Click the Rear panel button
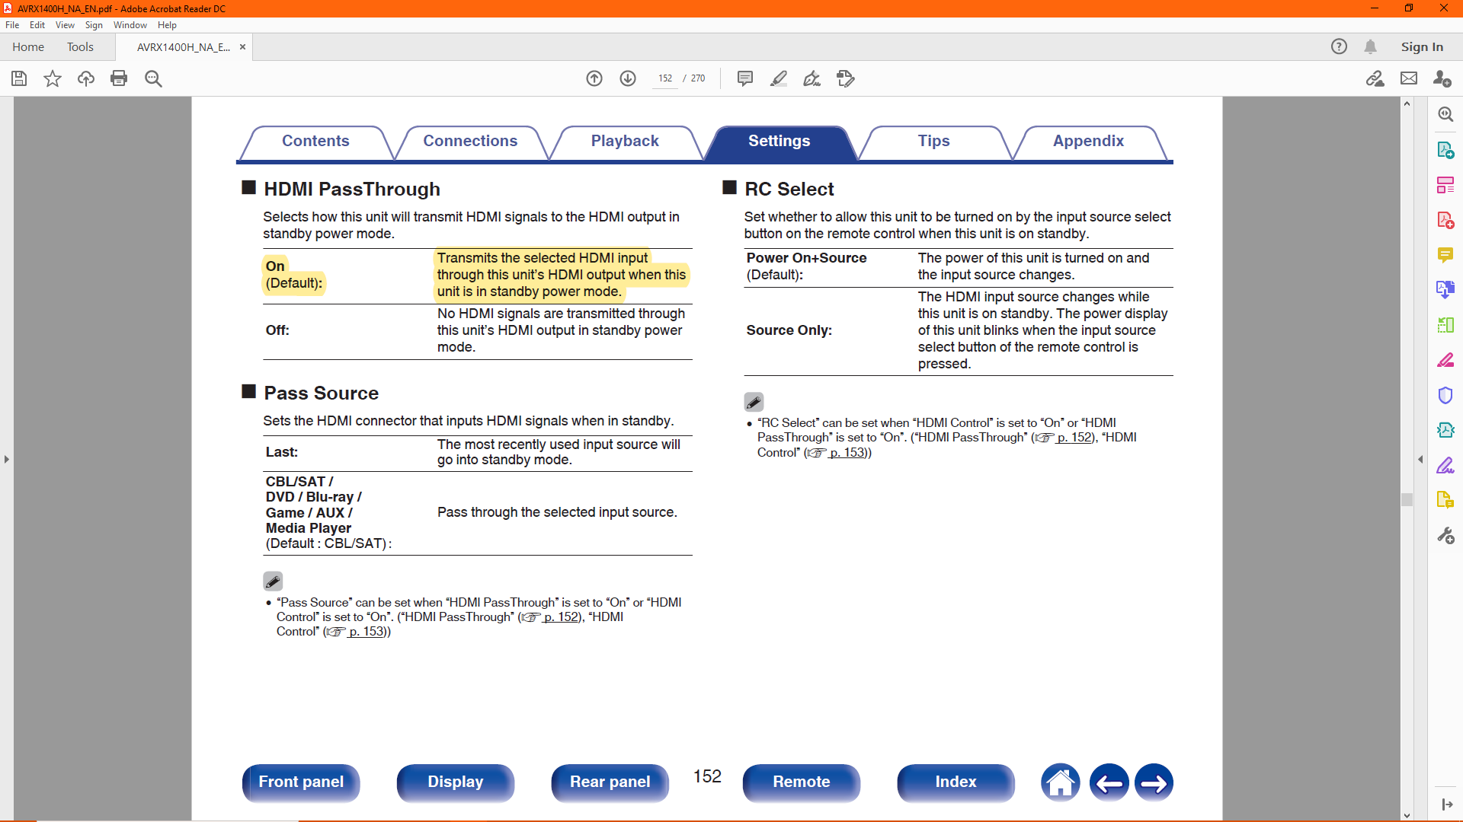Viewport: 1463px width, 822px height. tap(610, 782)
